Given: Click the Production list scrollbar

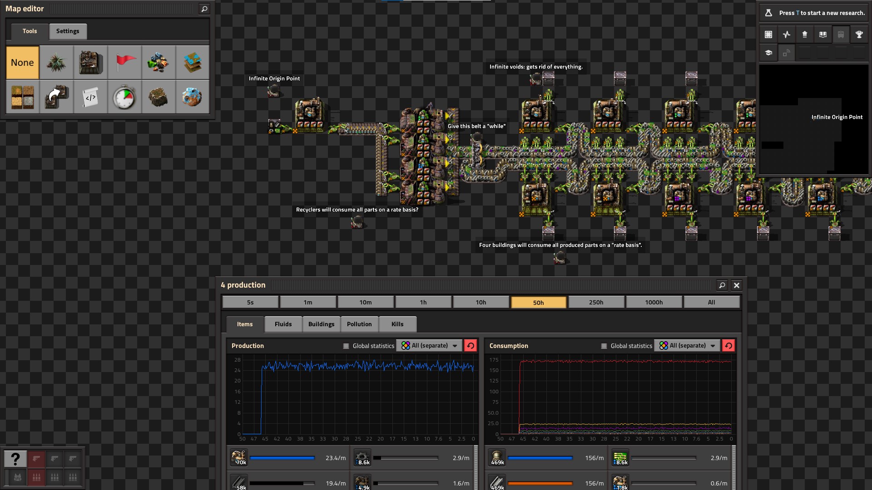Looking at the screenshot, I should click(x=476, y=467).
